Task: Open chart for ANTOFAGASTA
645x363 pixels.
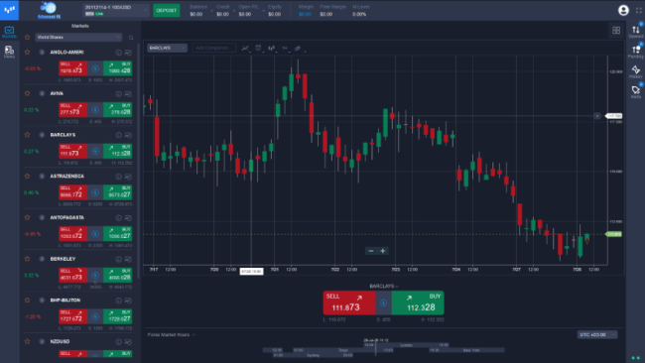Action: click(128, 217)
